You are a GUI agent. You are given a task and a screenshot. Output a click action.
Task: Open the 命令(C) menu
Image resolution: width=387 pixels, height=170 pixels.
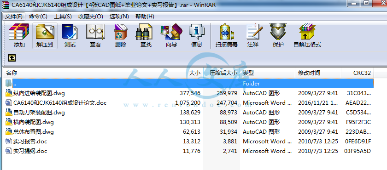38,17
